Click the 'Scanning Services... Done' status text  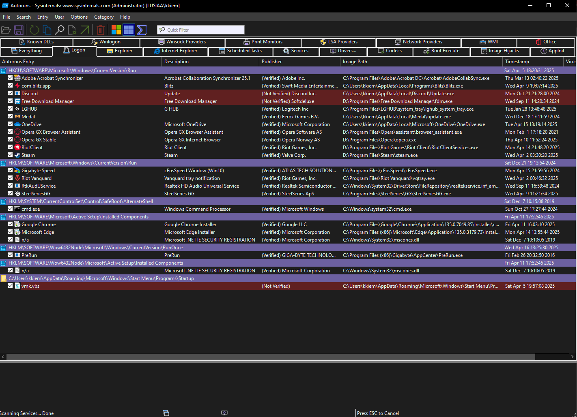[27, 413]
